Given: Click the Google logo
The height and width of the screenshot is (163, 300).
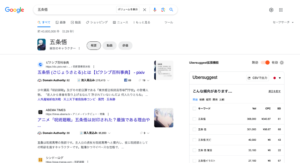Looking at the screenshot, I should click(x=14, y=10).
